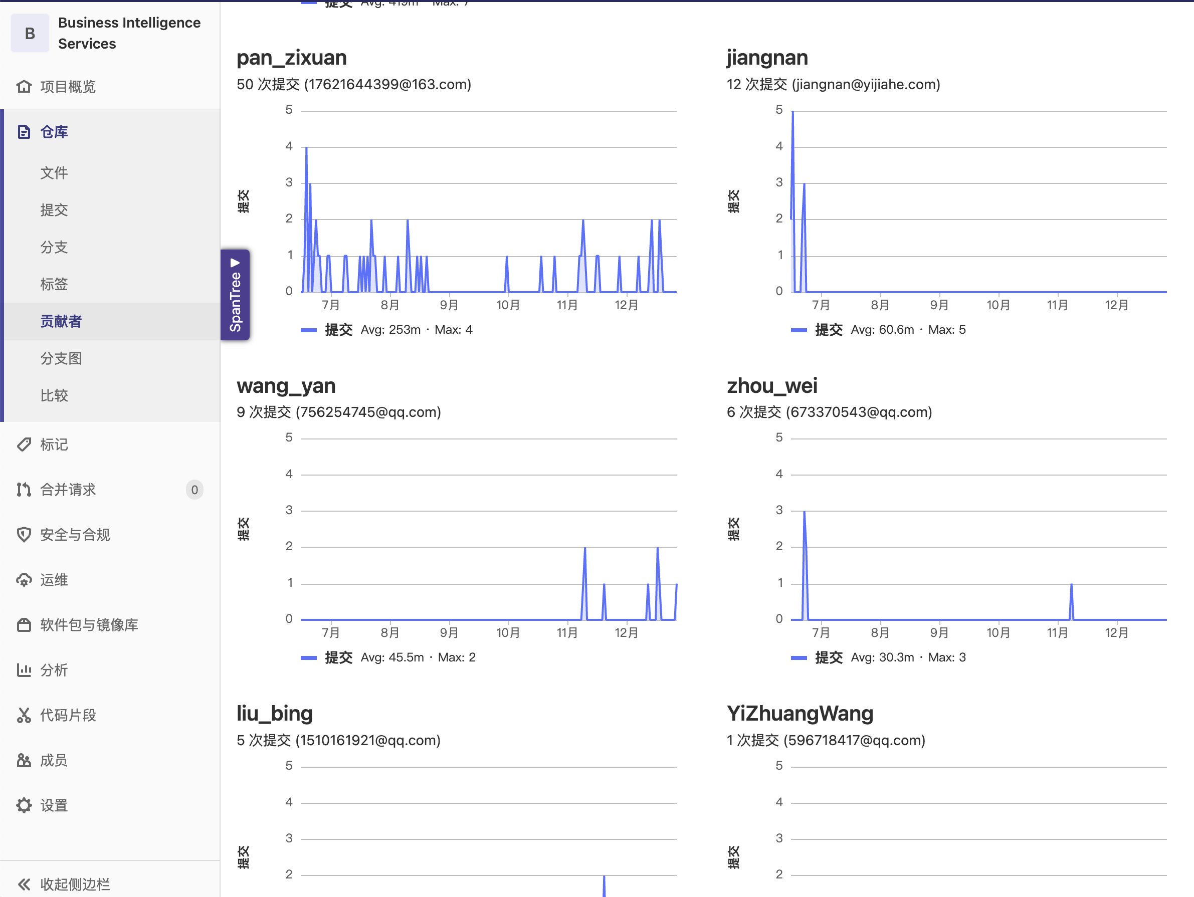Click the analytics chart icon
Screen dimensions: 1194x897
24,670
